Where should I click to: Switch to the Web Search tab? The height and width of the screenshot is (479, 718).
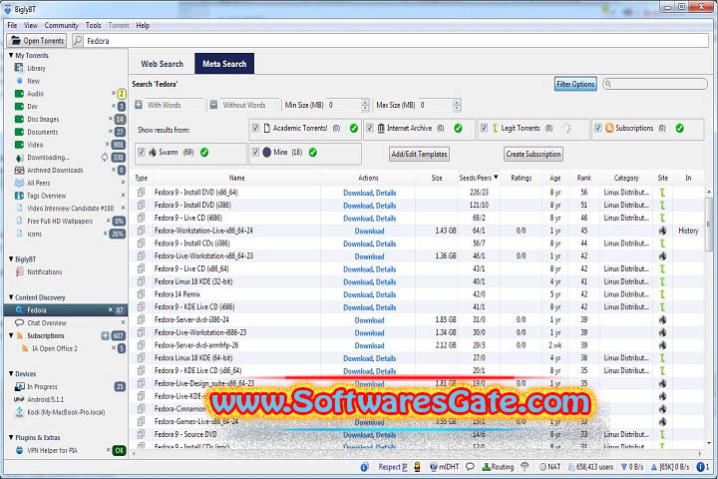pyautogui.click(x=163, y=64)
